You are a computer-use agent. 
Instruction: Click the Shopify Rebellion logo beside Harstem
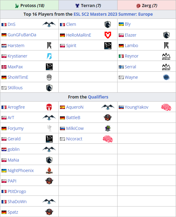49,46
